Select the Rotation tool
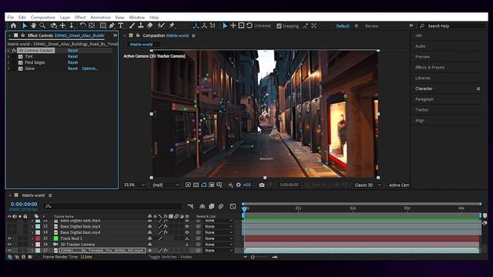The width and height of the screenshot is (493, 277). click(82, 25)
